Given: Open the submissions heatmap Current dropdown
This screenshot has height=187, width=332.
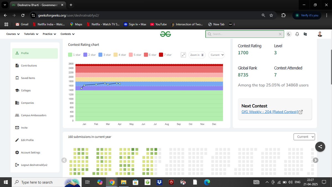Looking at the screenshot, I should pos(304,137).
